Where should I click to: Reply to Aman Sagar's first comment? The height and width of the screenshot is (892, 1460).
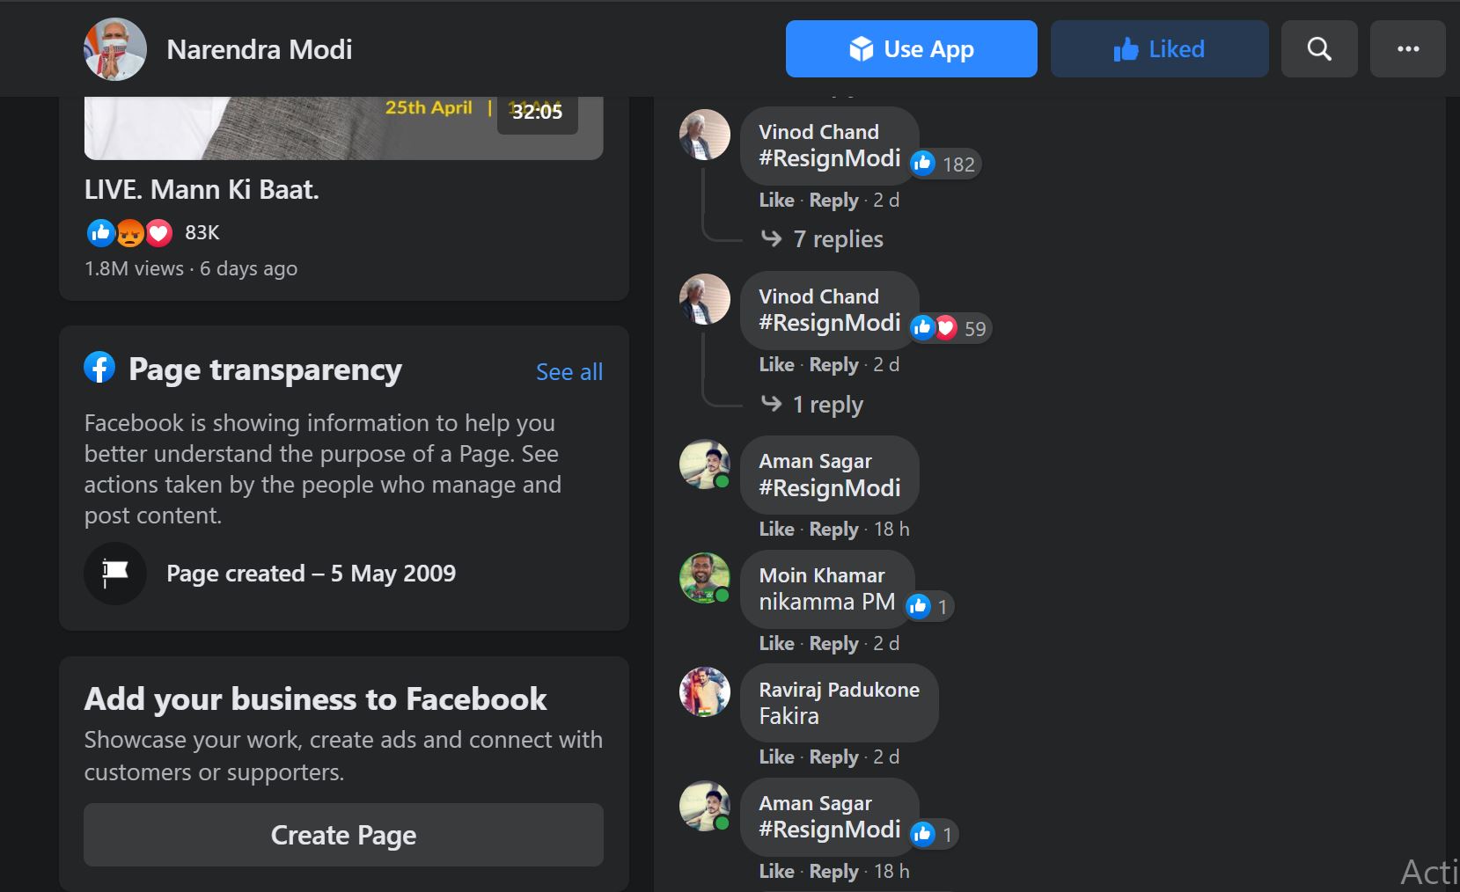pyautogui.click(x=833, y=529)
